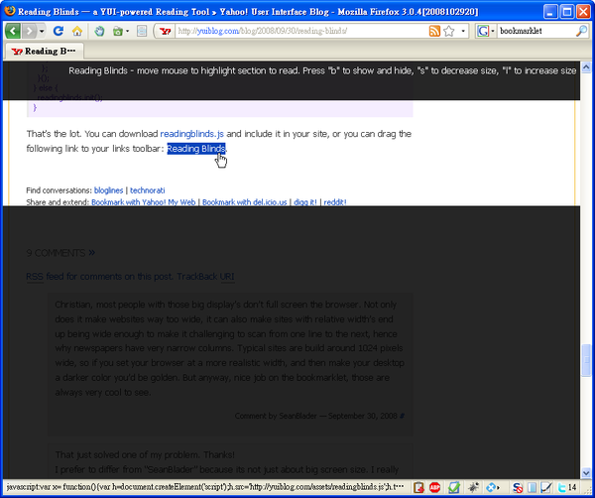Viewport: 595px width, 498px height.
Task: Click the javascript status bar text
Action: (205, 487)
